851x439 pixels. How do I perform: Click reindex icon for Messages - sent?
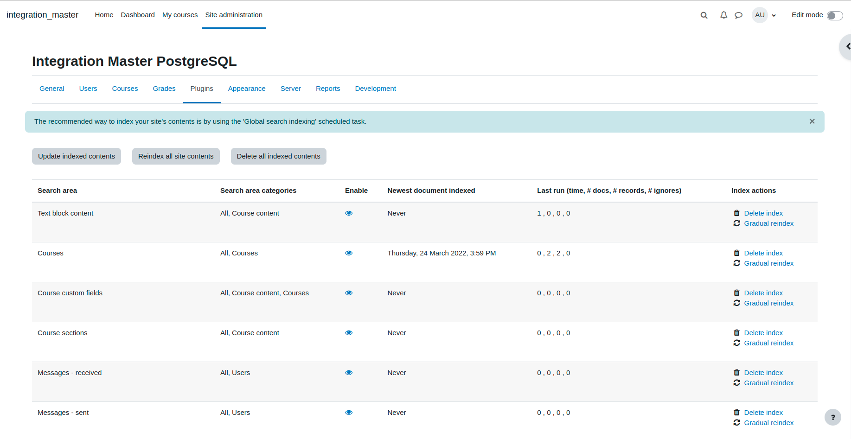(736, 423)
